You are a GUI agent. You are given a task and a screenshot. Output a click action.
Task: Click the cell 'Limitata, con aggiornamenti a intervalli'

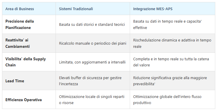coord(93,62)
